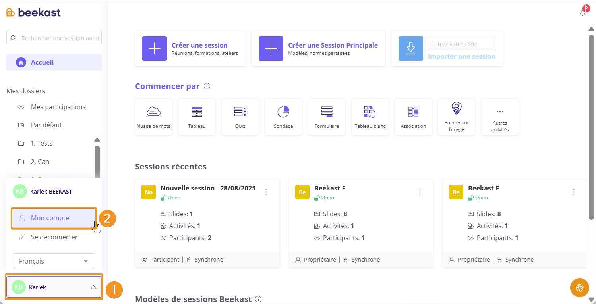This screenshot has width=596, height=304.
Task: Click the KB avatar beside Karlek BEEKAST
Action: click(19, 191)
